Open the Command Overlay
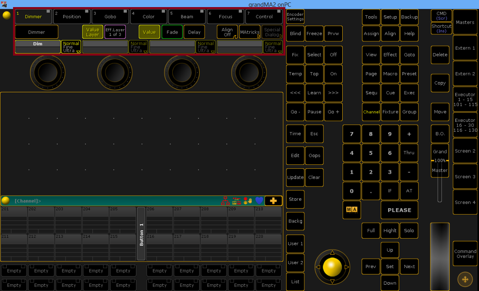Image resolution: width=479 pixels, height=291 pixels. (x=465, y=254)
